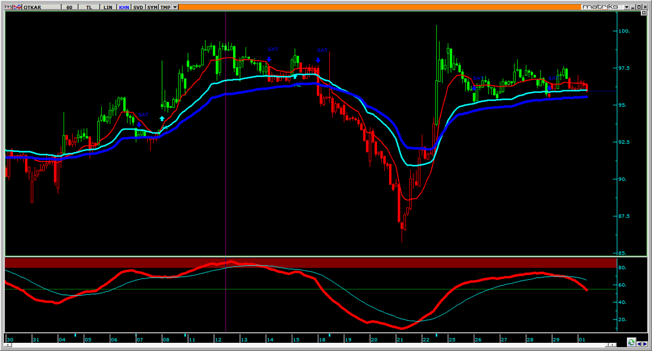Screen dimensions: 652x351
Task: Click the blue right navigation arrow
Action: click(645, 344)
